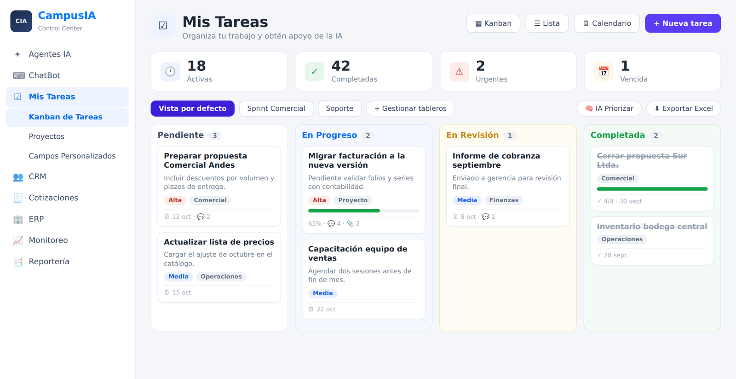
Task: Open the Capacitación equipo de ventas card
Action: point(363,279)
